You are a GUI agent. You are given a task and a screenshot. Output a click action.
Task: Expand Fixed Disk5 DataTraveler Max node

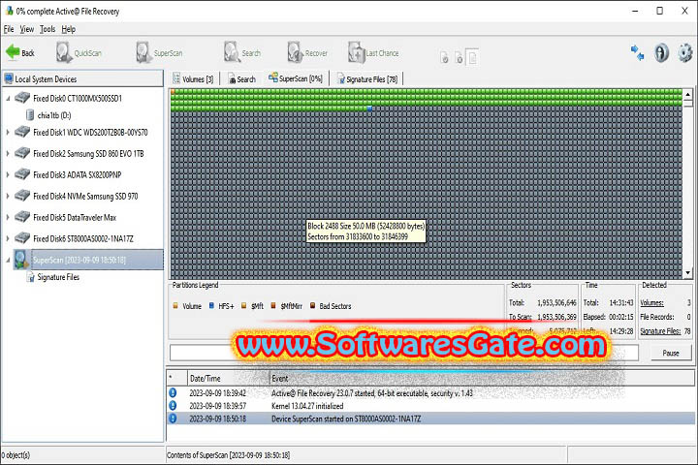click(x=8, y=217)
